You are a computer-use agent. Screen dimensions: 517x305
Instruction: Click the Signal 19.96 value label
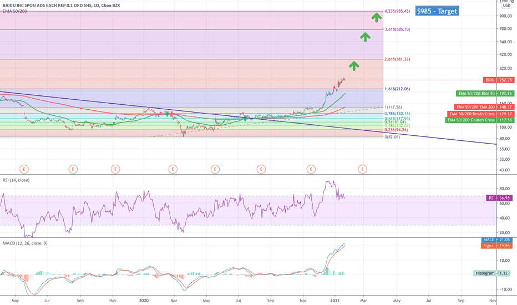pos(496,246)
